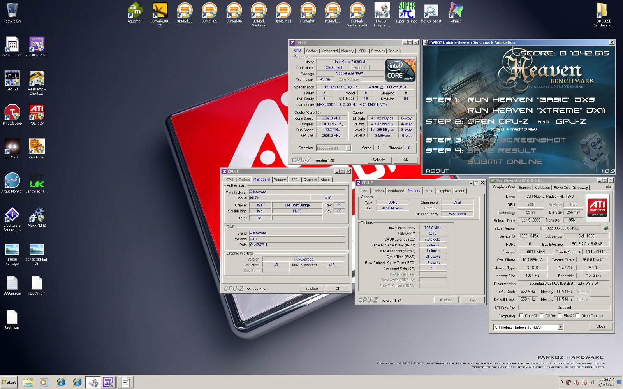623x389 pixels.
Task: Open Windows Explorer folder on taskbar
Action: [x=28, y=382]
